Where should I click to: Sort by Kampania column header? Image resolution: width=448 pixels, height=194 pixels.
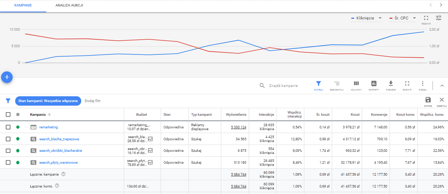coord(38,115)
